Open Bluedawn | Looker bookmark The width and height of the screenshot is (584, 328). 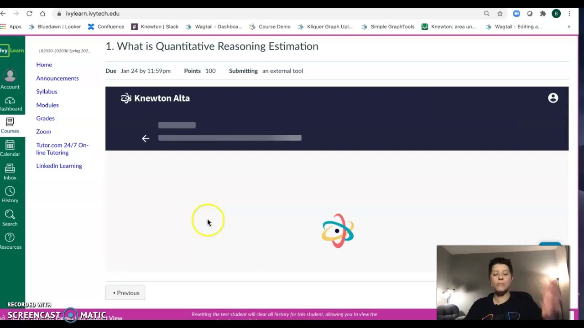click(55, 27)
